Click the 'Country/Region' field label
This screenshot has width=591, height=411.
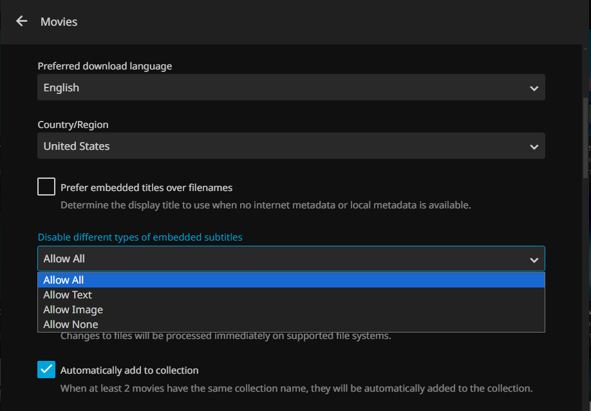[73, 125]
